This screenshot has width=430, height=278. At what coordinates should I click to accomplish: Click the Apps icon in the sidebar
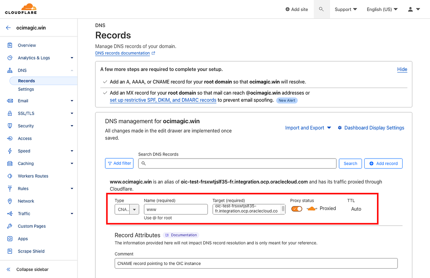pos(10,239)
